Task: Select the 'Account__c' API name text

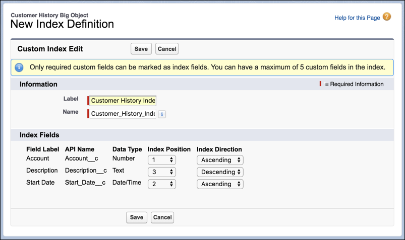Action: pyautogui.click(x=82, y=158)
